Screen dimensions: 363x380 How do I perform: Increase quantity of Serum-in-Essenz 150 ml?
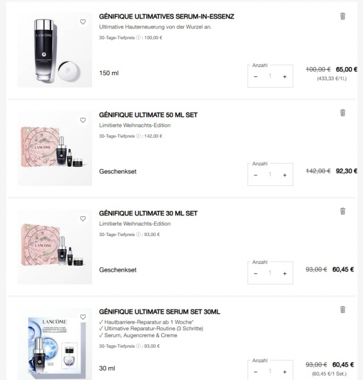tap(285, 76)
